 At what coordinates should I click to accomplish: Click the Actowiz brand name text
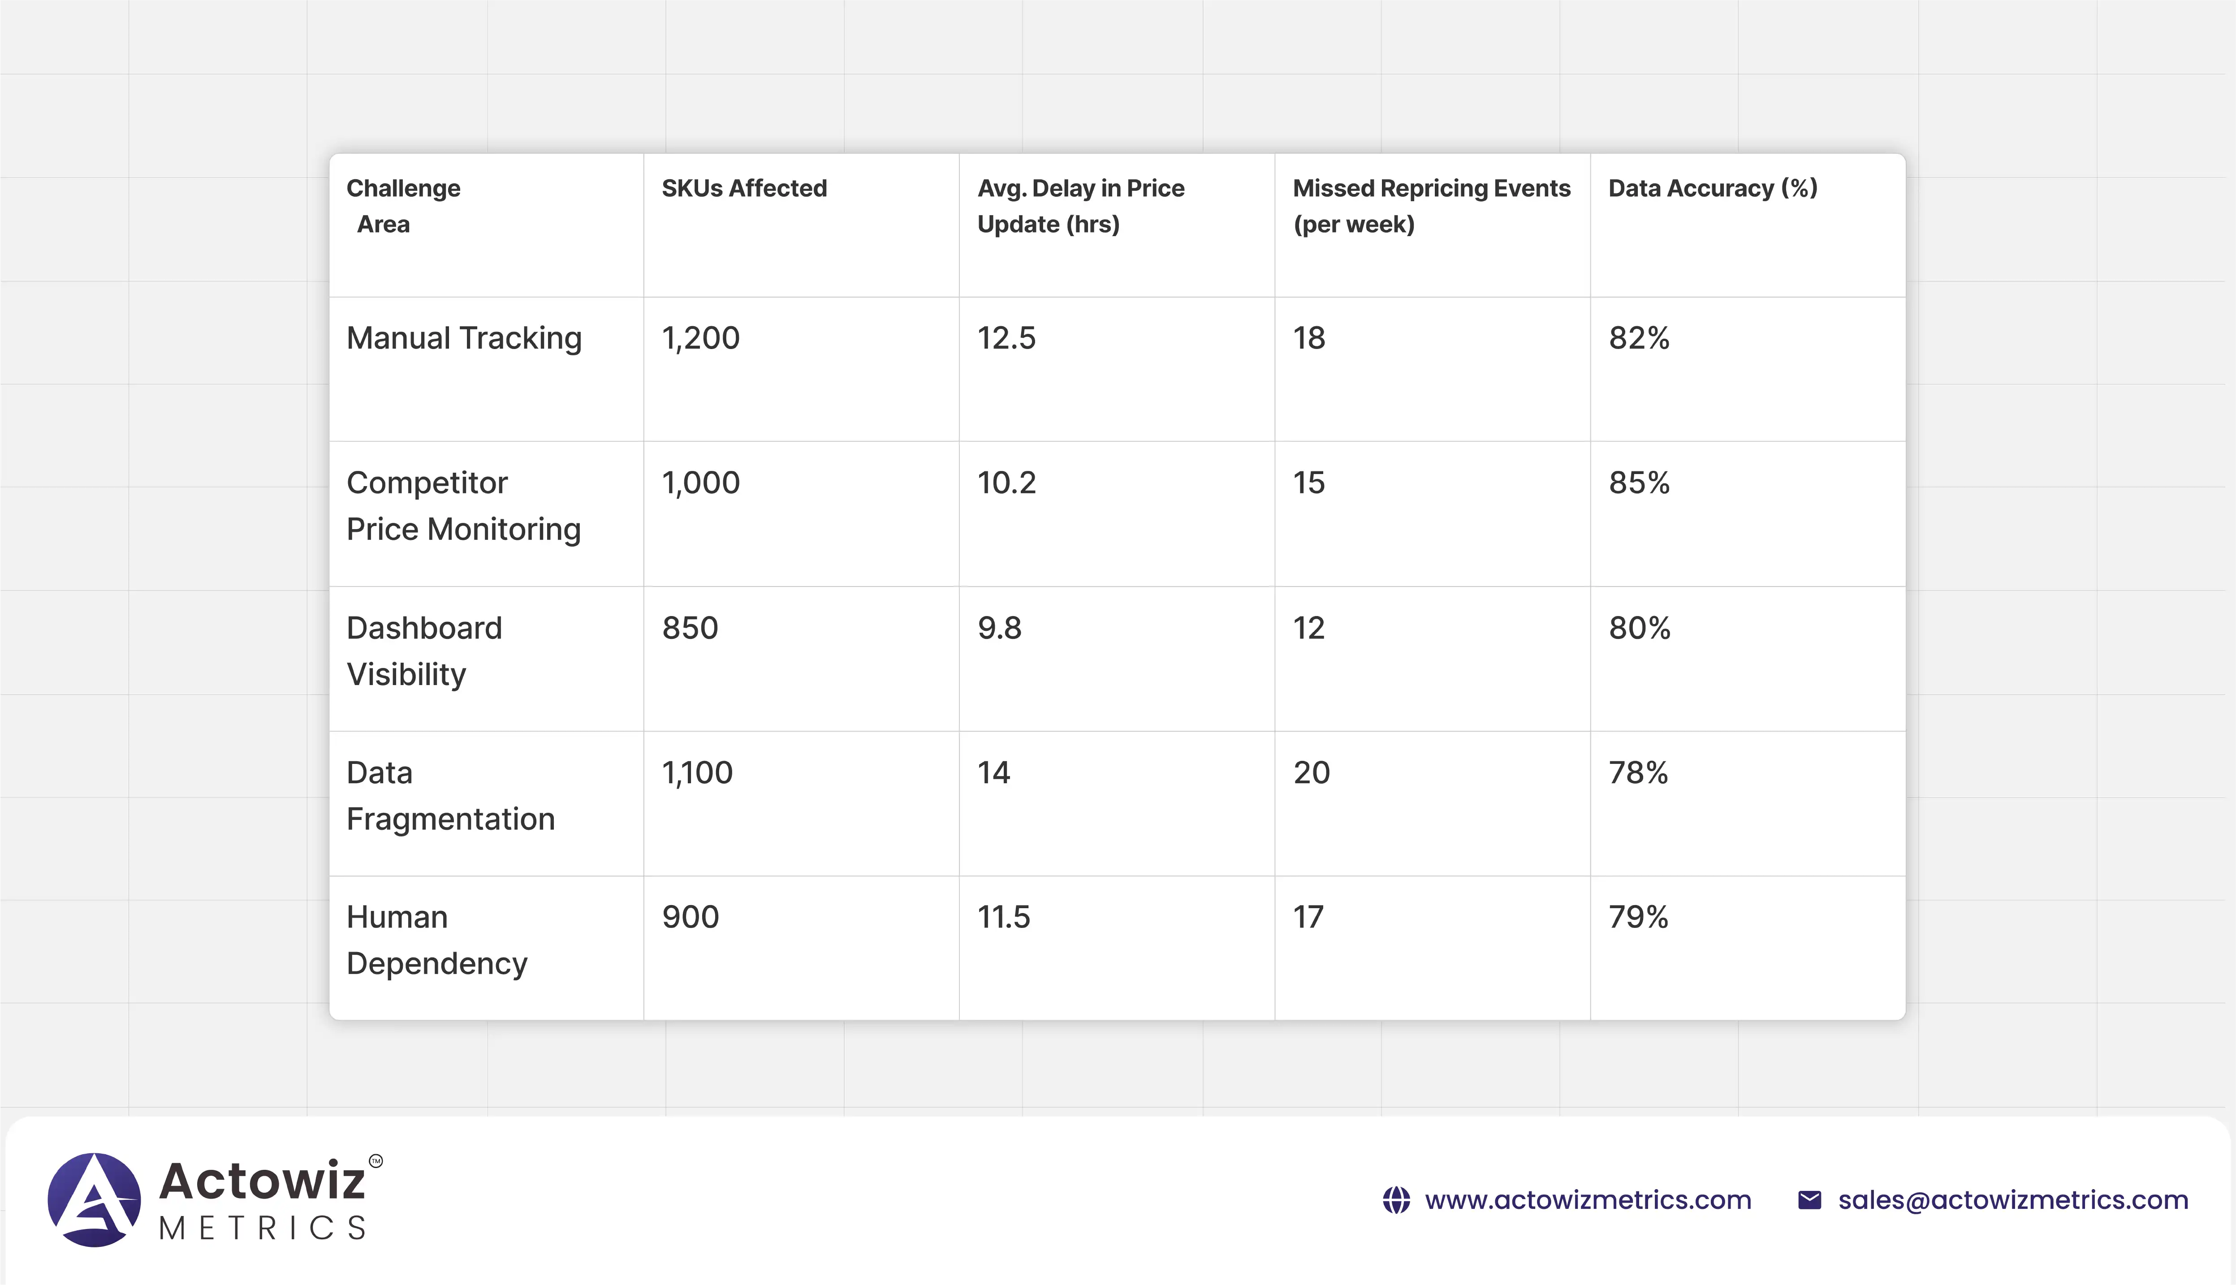262,1181
